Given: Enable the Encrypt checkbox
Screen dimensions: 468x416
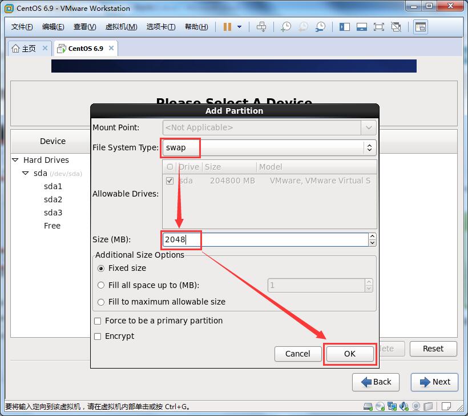Looking at the screenshot, I should tap(98, 337).
